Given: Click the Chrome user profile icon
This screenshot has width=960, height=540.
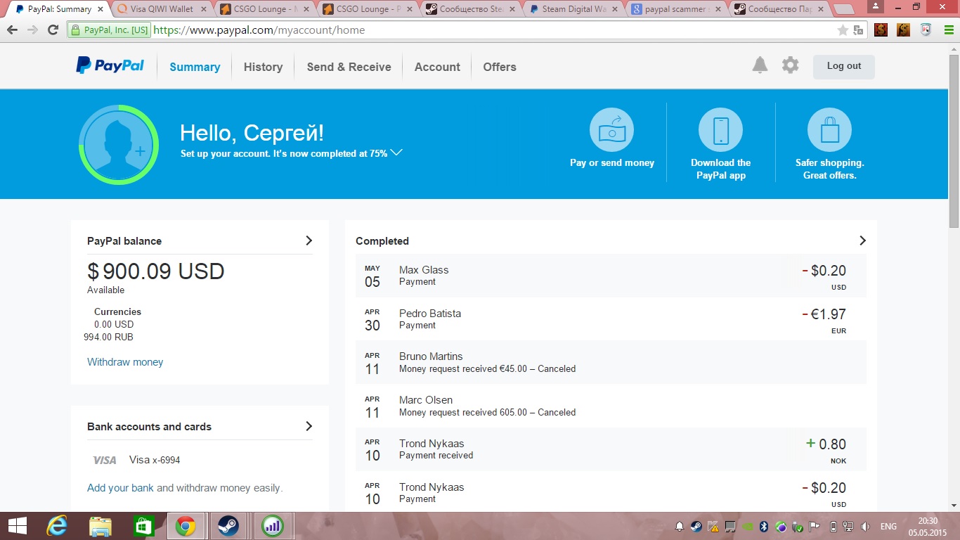Looking at the screenshot, I should (x=874, y=7).
